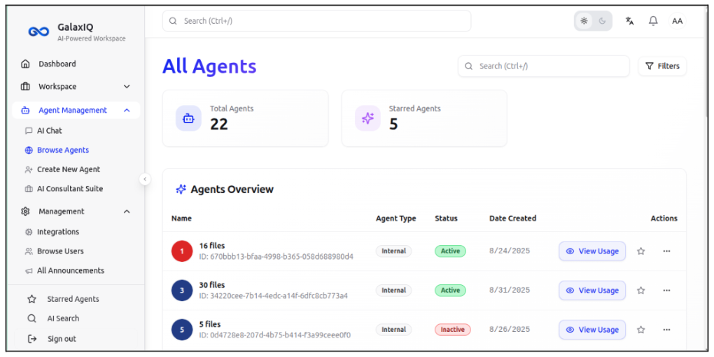Click the Starred Agents sparkle icon
The height and width of the screenshot is (357, 714).
click(367, 118)
